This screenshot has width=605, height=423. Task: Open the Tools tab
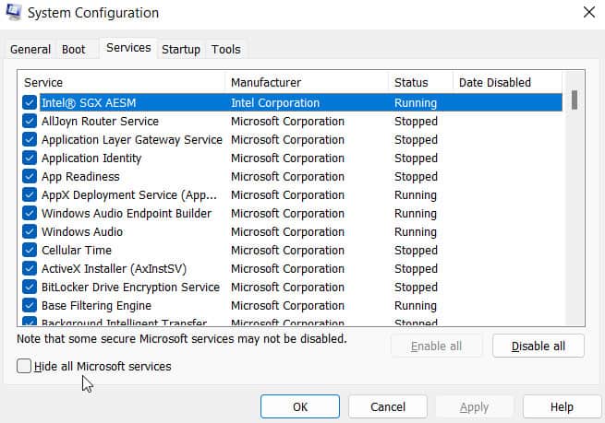226,50
